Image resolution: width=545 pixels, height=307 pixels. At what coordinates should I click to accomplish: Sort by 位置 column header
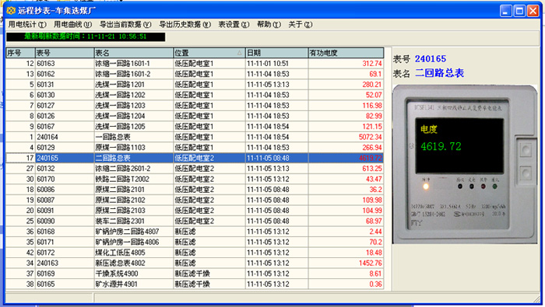click(x=209, y=53)
